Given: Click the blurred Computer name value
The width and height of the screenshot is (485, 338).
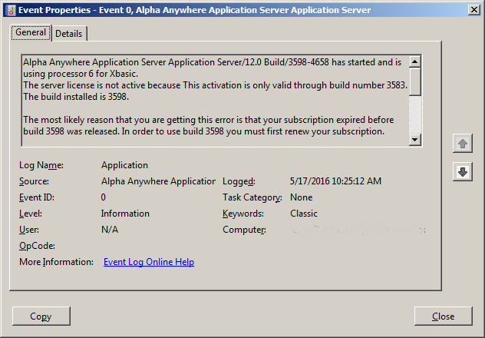Looking at the screenshot, I should 359,230.
